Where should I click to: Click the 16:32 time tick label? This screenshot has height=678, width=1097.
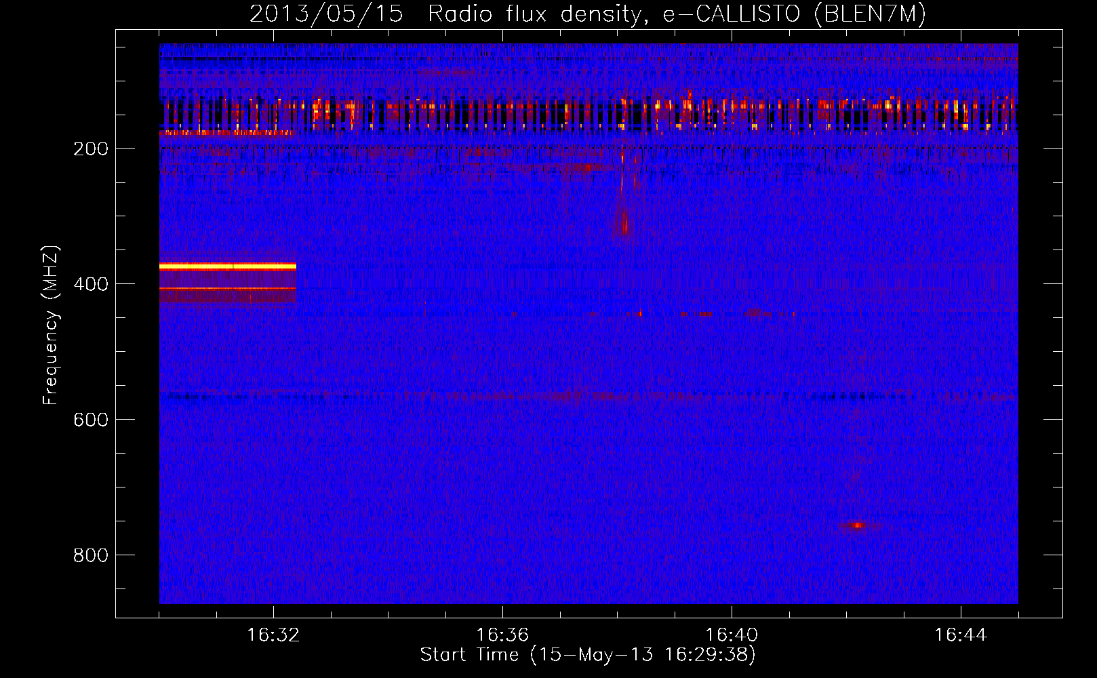(x=273, y=635)
